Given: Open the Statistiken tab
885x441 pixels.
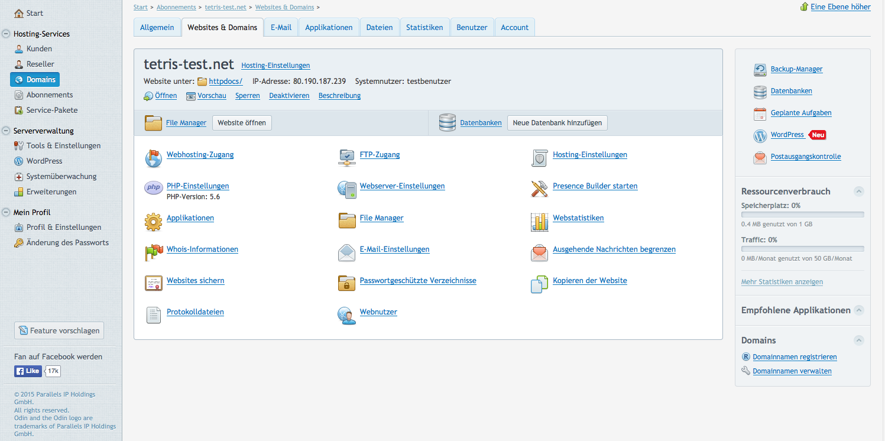Looking at the screenshot, I should tap(424, 27).
